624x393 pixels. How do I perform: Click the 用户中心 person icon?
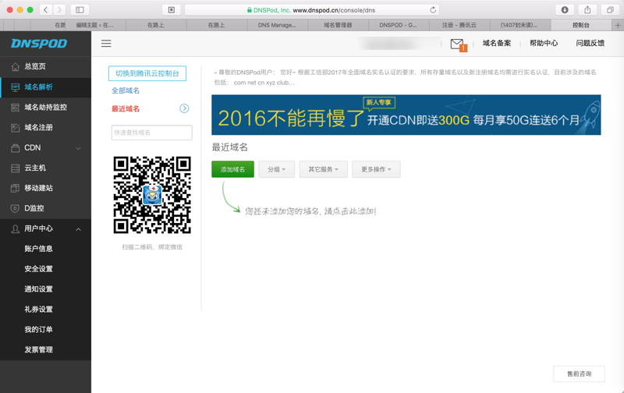coord(15,228)
